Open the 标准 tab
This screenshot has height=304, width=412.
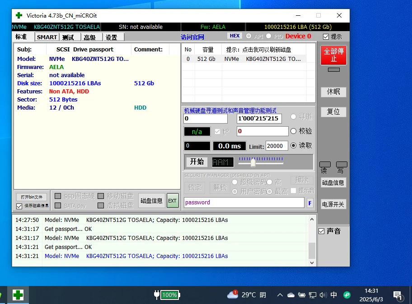(21, 37)
